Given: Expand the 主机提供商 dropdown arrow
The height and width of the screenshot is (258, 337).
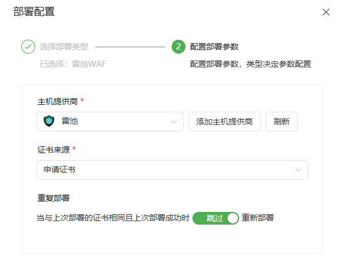Looking at the screenshot, I should 174,122.
